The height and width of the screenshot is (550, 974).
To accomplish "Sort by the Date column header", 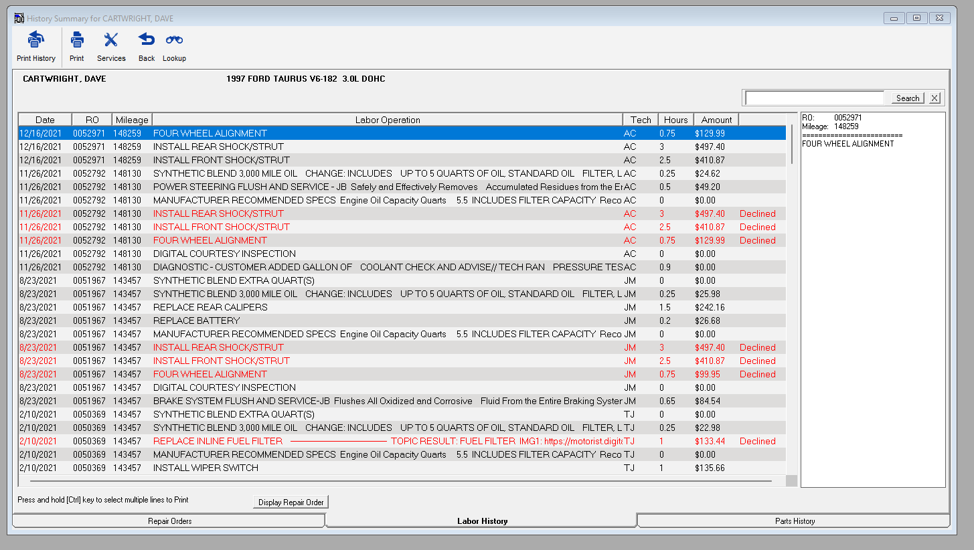I will pyautogui.click(x=45, y=120).
